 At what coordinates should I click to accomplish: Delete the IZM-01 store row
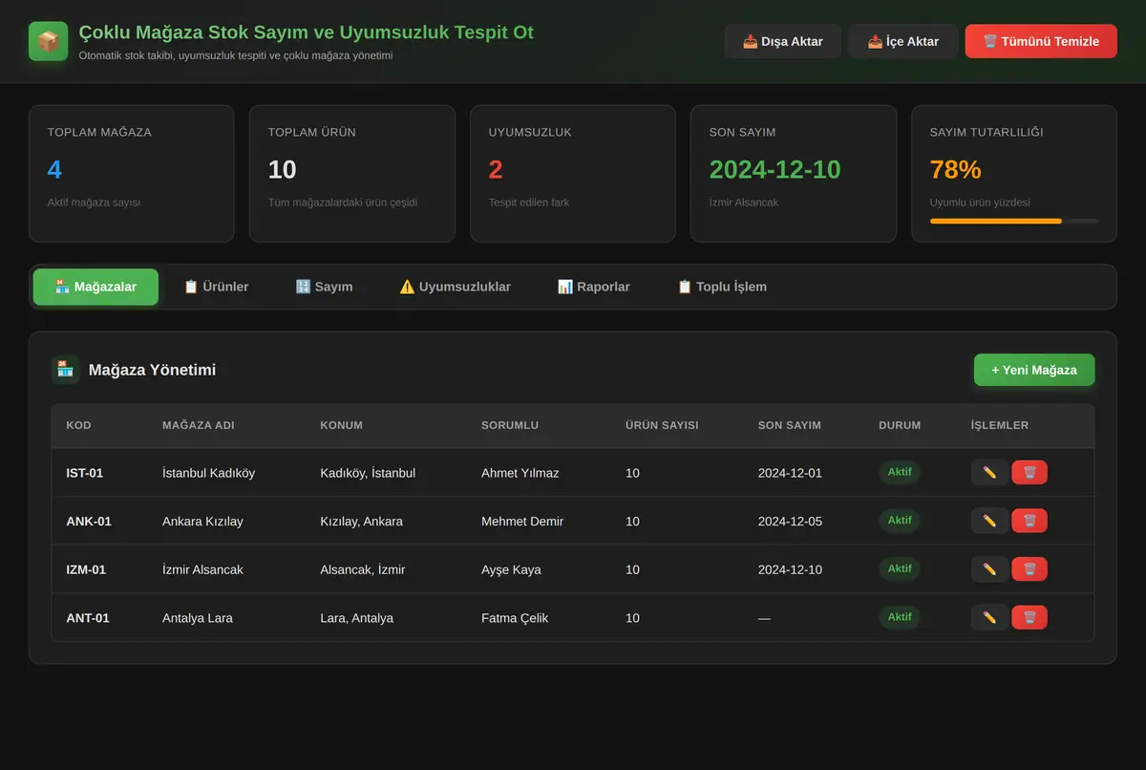(x=1029, y=569)
